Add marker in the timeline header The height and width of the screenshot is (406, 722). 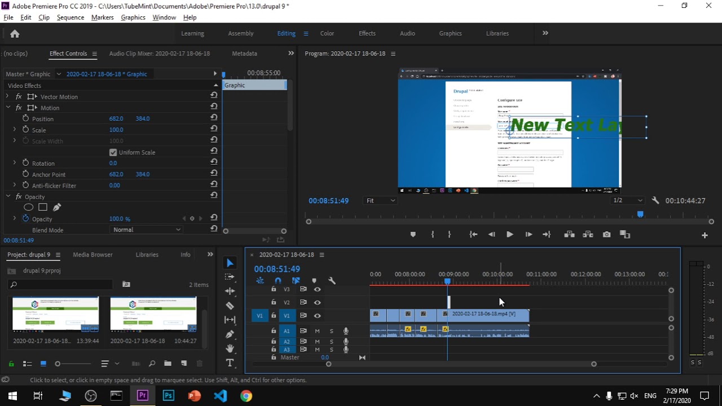pos(314,280)
